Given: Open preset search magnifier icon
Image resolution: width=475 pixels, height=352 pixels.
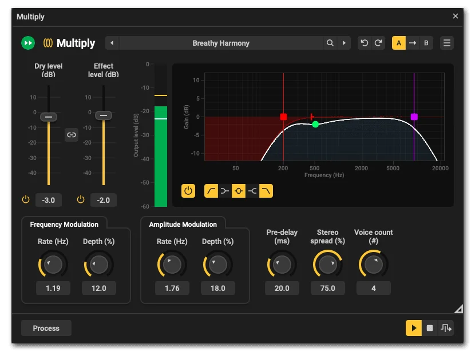Looking at the screenshot, I should coord(330,43).
